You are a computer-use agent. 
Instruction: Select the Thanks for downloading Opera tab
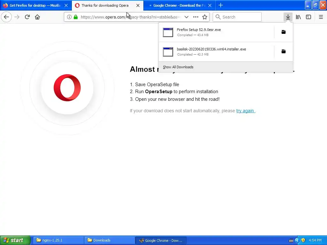click(x=105, y=5)
